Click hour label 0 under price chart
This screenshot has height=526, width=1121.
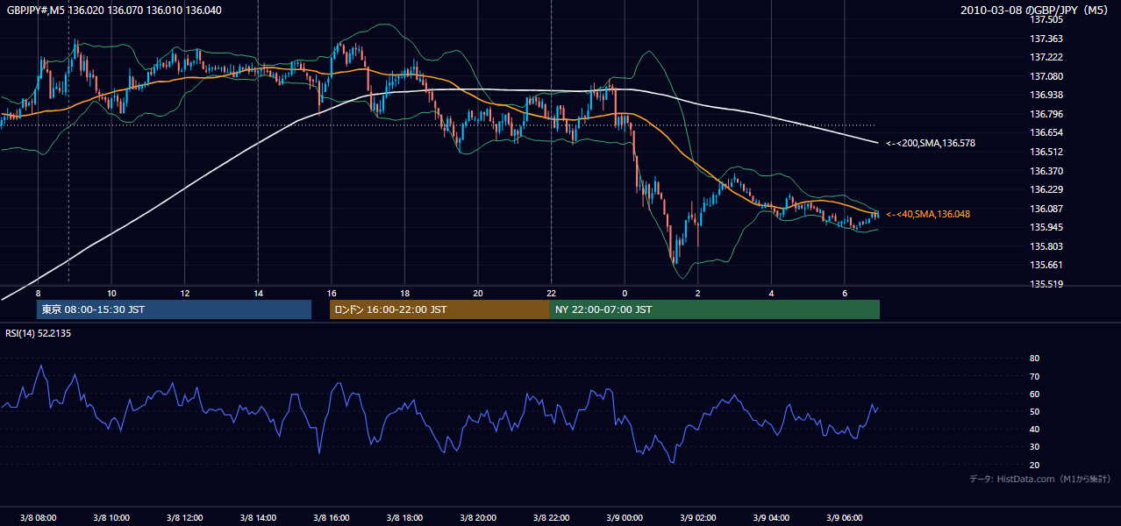625,293
